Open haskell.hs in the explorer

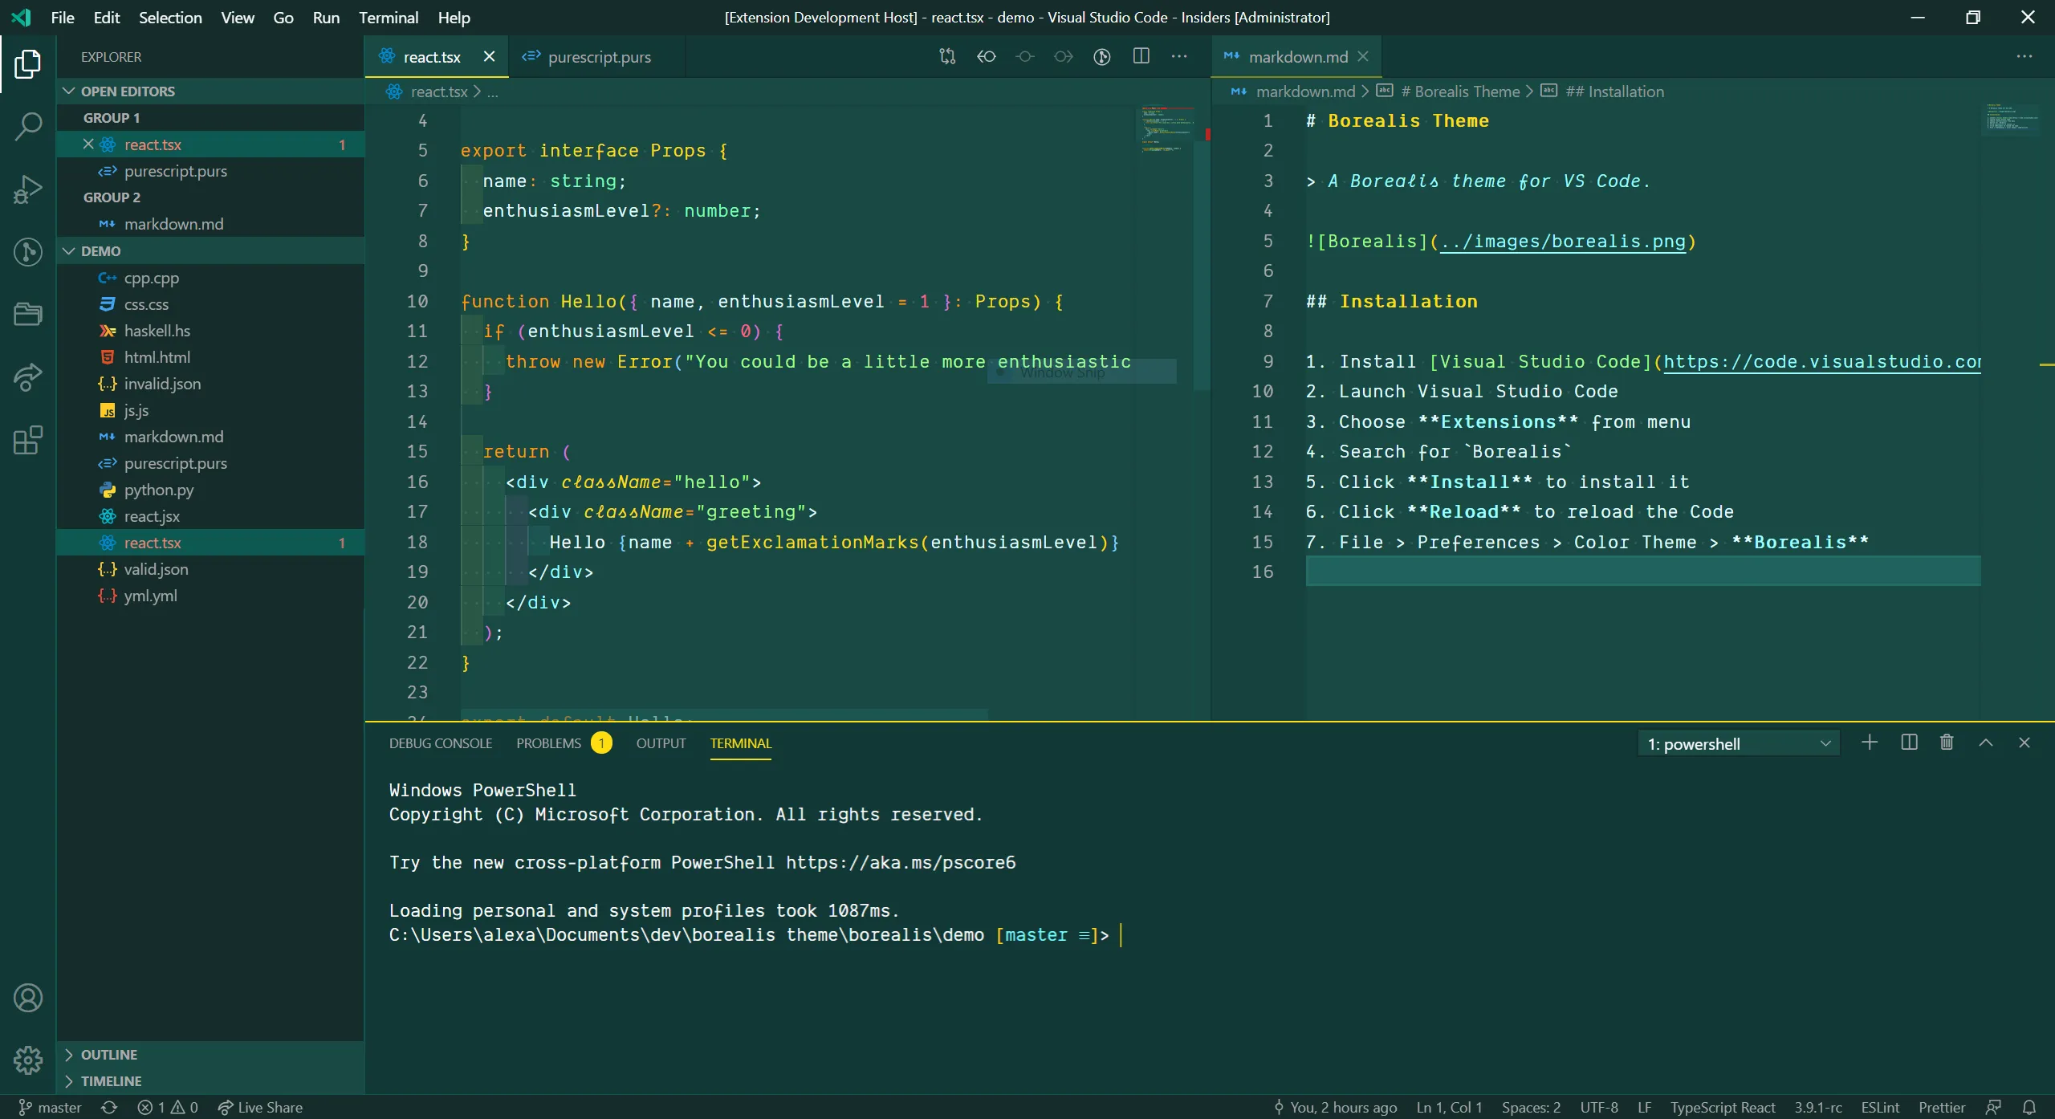pyautogui.click(x=210, y=331)
